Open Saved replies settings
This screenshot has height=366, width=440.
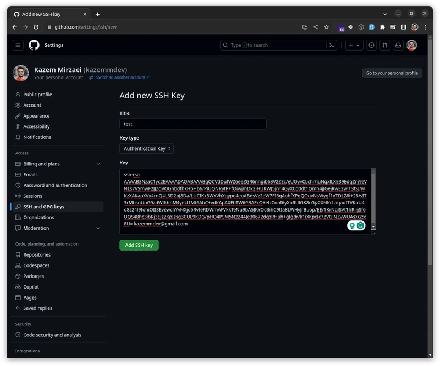click(37, 308)
